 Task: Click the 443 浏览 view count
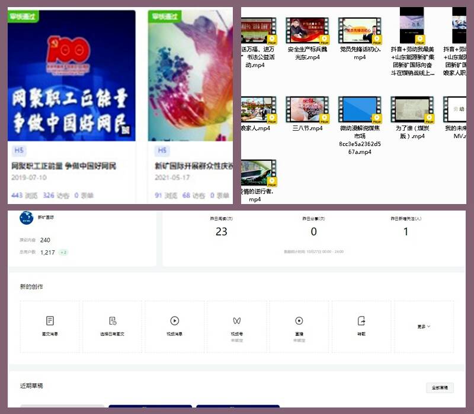(25, 195)
